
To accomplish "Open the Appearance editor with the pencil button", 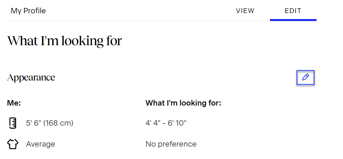I will click(305, 77).
